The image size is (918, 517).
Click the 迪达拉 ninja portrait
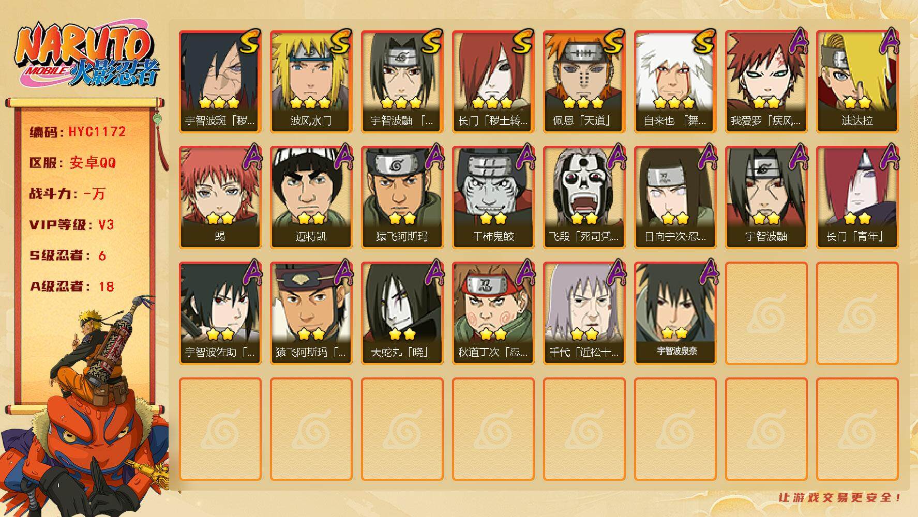point(857,82)
